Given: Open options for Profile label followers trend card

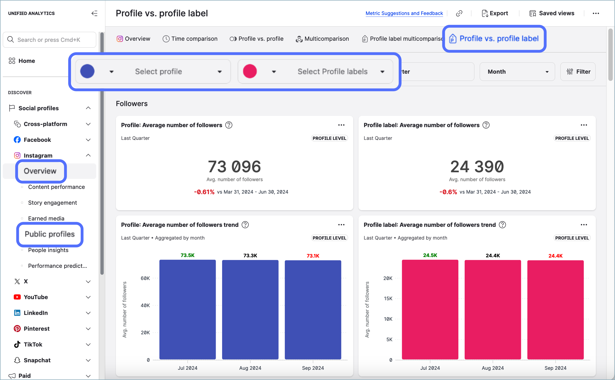Looking at the screenshot, I should 584,225.
